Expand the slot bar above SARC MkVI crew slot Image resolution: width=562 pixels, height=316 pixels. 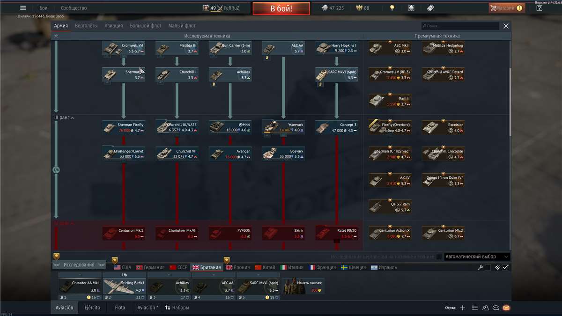(258, 275)
